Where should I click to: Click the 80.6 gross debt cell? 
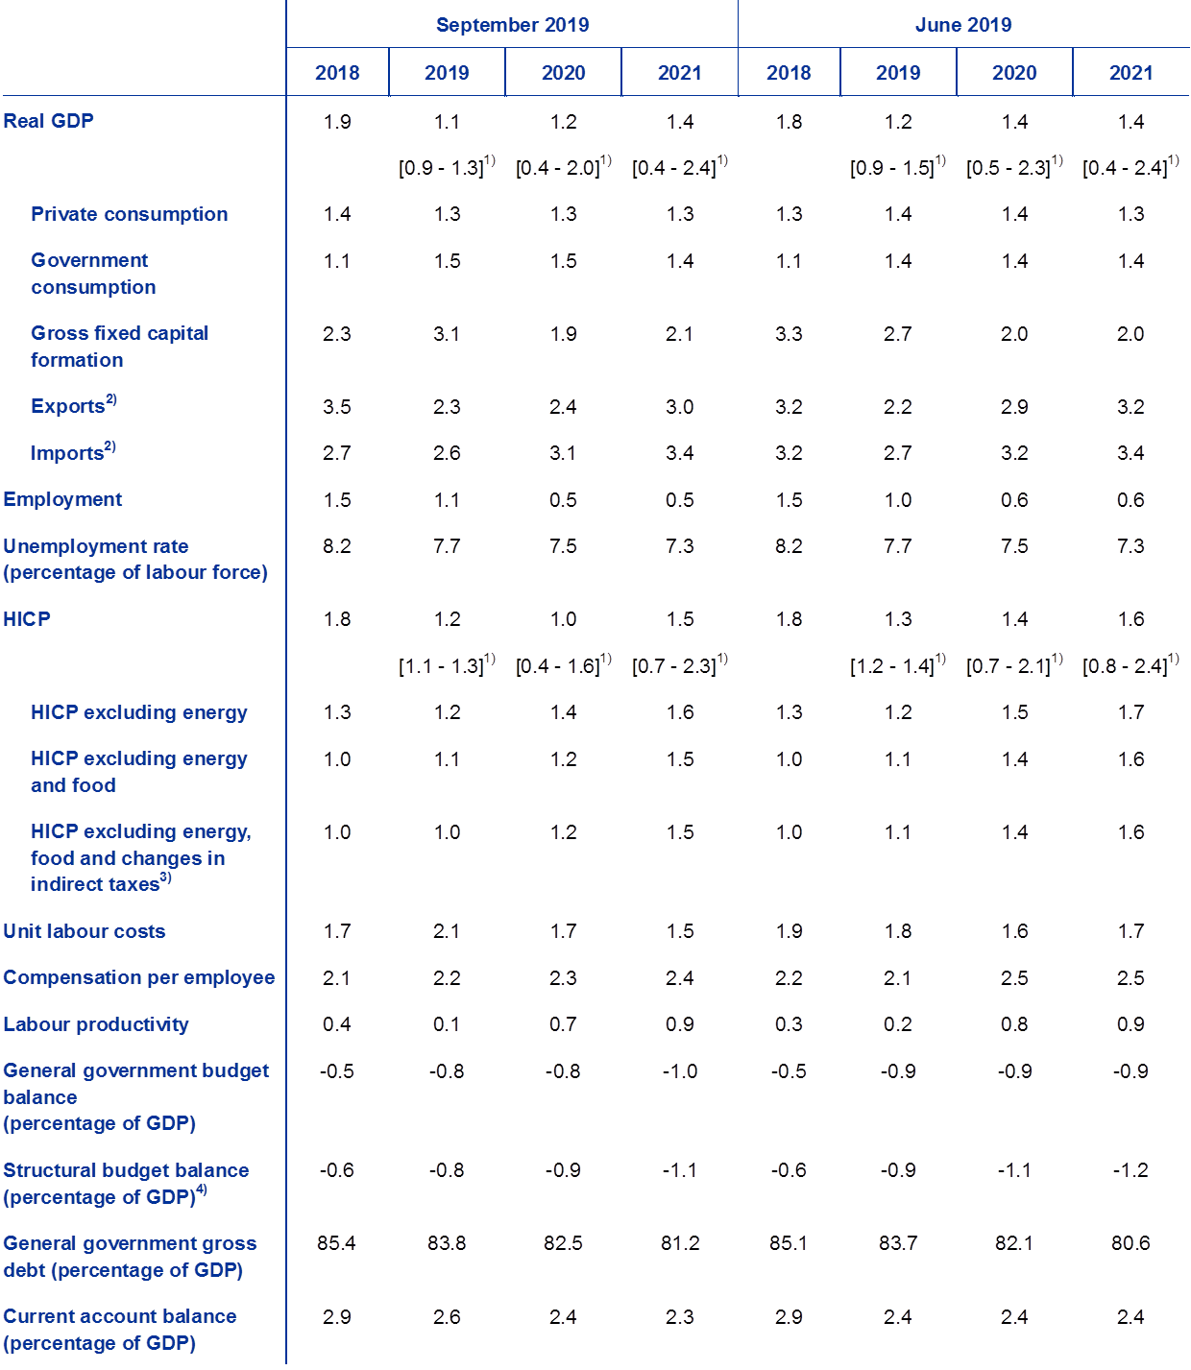click(1130, 1243)
